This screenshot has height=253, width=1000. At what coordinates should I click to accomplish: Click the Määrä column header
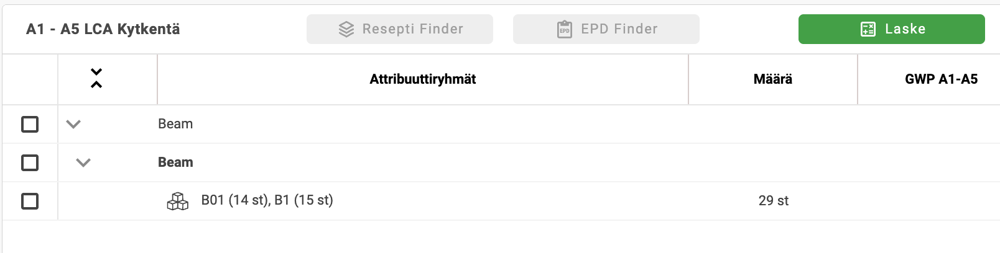coord(773,79)
